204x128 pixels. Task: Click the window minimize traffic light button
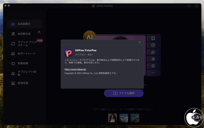point(9,6)
